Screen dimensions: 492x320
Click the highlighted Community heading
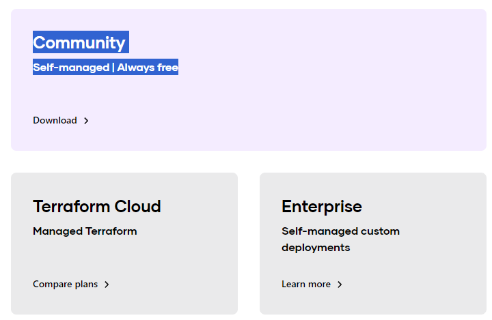(81, 42)
